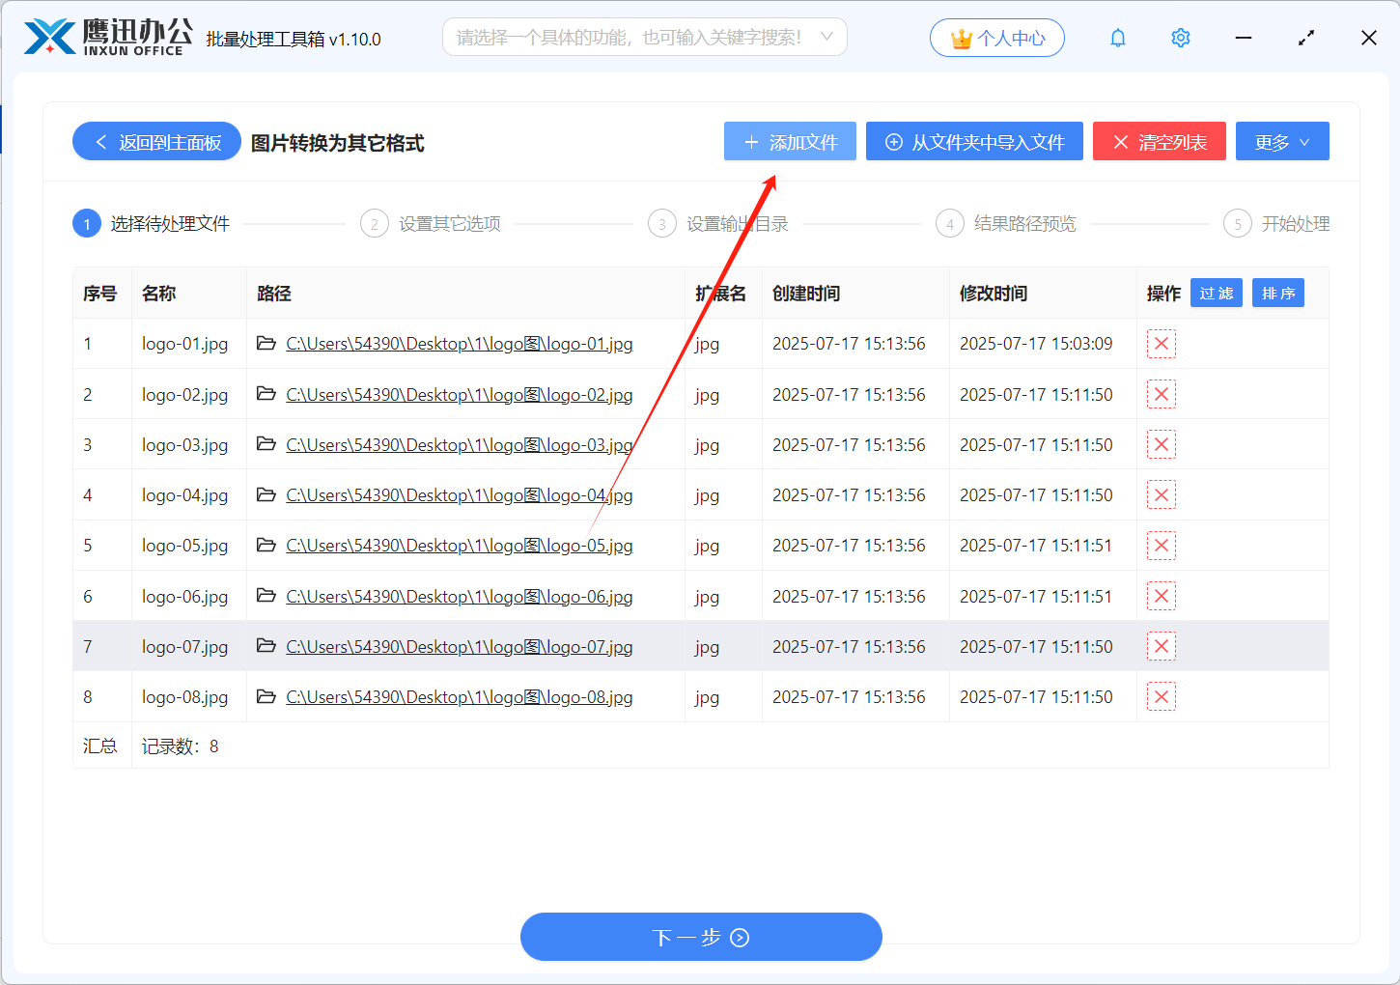Remove logo-07.jpg with its red X

point(1162,646)
